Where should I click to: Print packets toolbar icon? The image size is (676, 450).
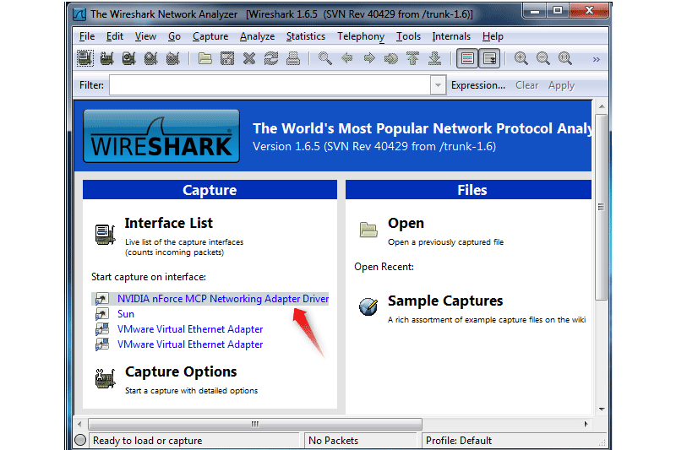tap(293, 58)
